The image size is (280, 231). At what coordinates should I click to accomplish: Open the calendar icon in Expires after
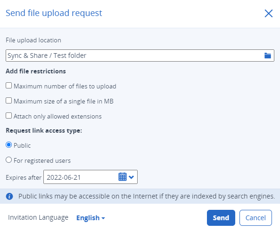click(x=123, y=177)
